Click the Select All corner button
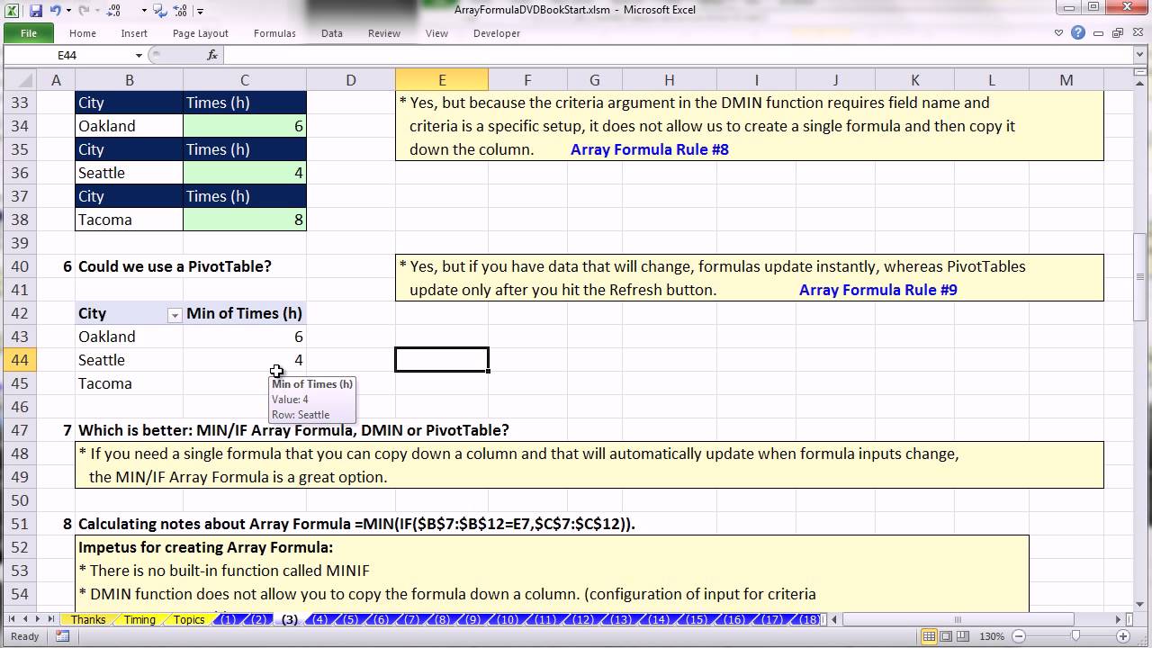 tap(20, 80)
